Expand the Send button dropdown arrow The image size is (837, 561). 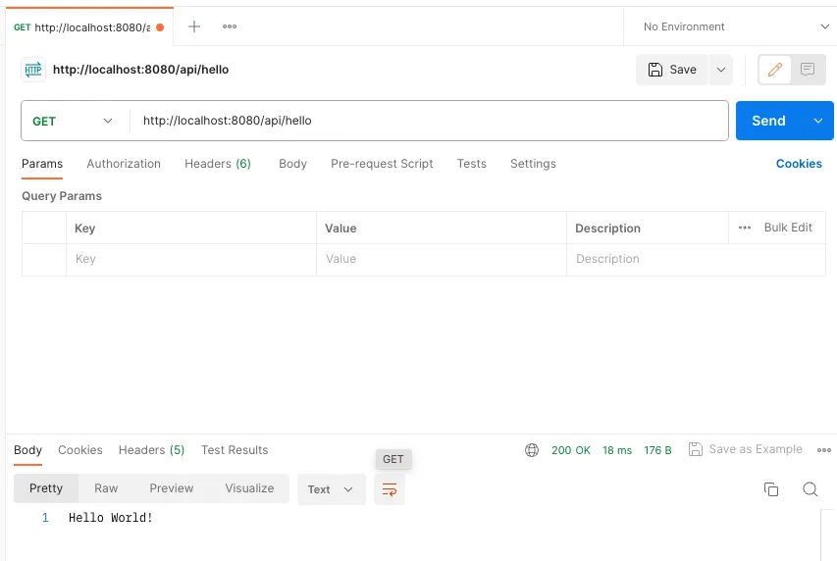(817, 121)
